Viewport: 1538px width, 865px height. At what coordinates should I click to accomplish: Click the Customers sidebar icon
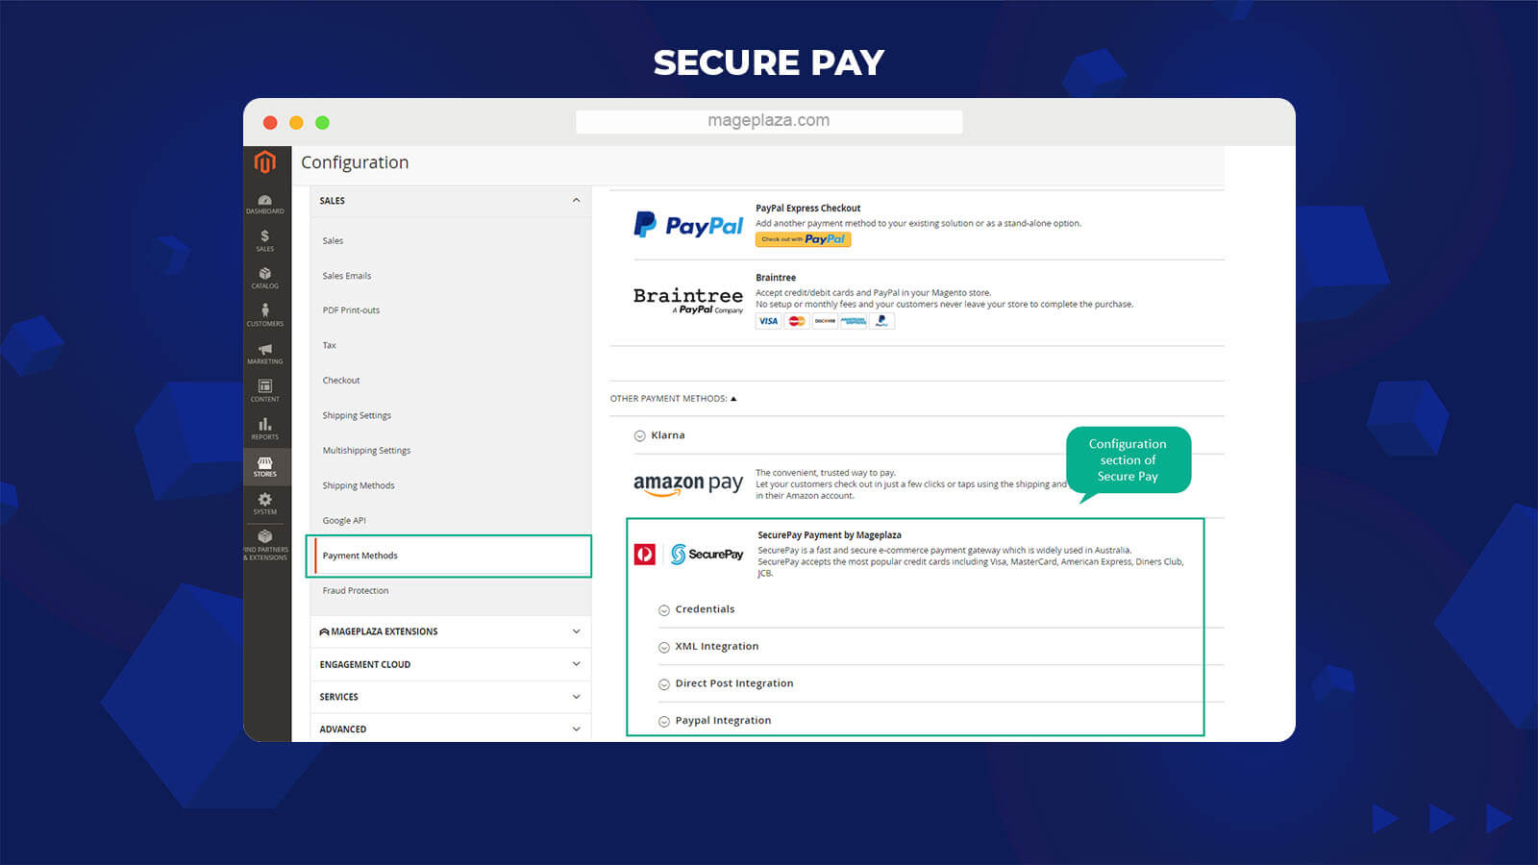point(264,316)
